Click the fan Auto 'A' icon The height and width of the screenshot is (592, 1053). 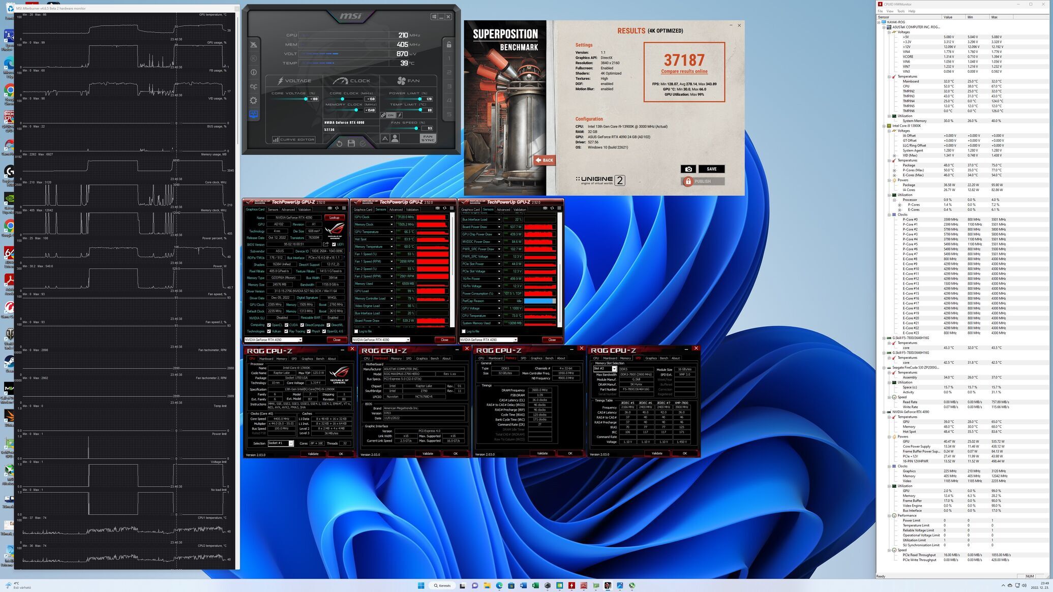pos(385,138)
